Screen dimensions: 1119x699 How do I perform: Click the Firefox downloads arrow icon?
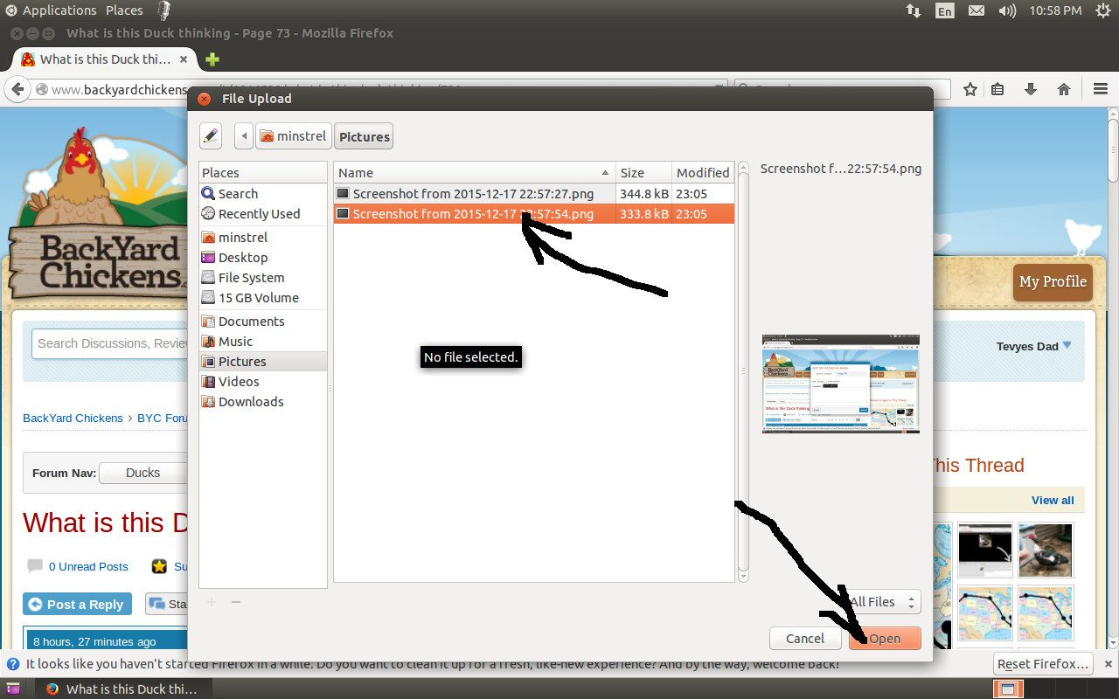point(1031,89)
